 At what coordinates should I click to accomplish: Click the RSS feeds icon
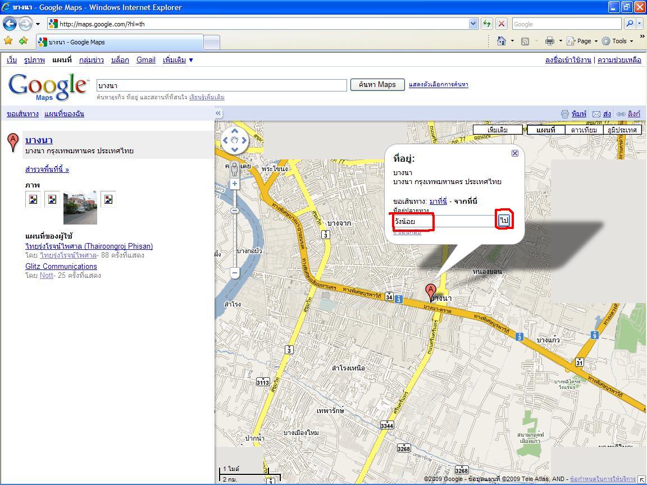(525, 41)
